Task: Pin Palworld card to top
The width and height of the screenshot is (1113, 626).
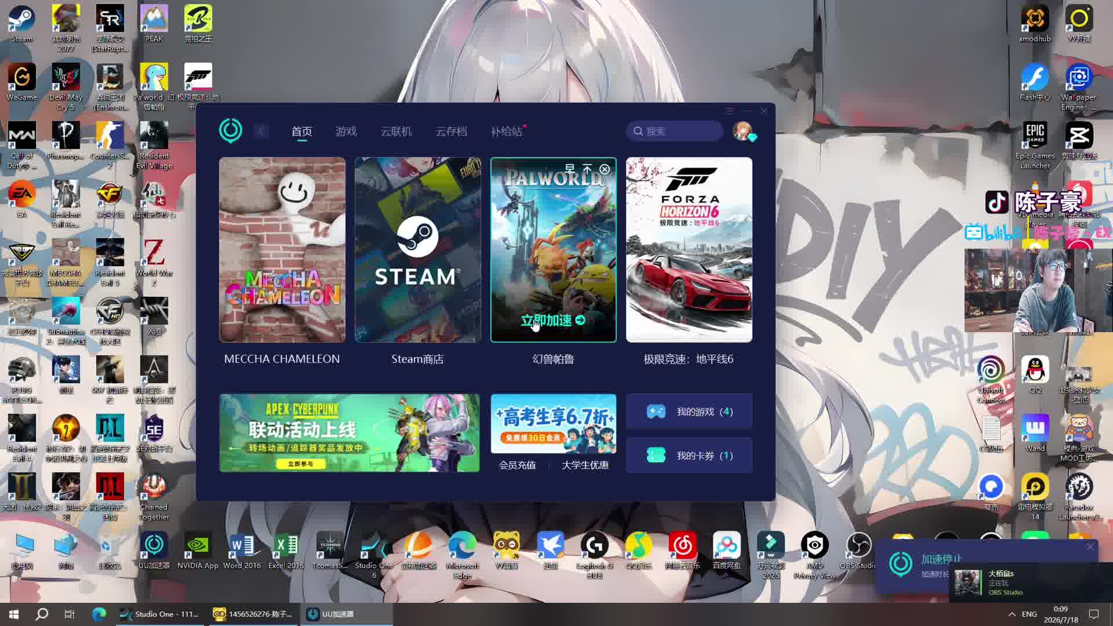Action: (x=587, y=169)
